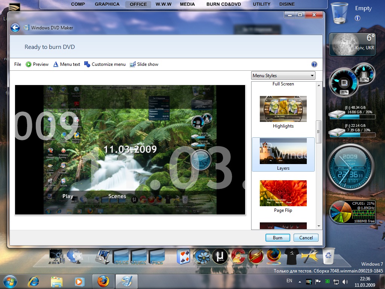The height and width of the screenshot is (289, 385).
Task: Open the MUSIC folder in the dock
Action: pyautogui.click(x=139, y=257)
